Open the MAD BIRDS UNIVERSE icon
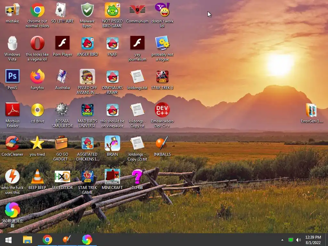This screenshot has height=246, width=328. [x=87, y=110]
